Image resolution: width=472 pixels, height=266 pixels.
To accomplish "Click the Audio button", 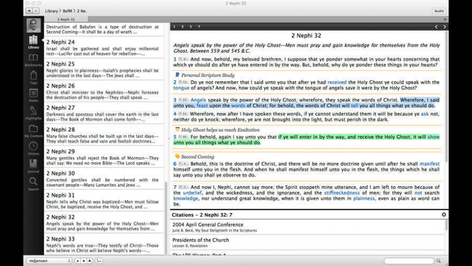I will 439,11.
